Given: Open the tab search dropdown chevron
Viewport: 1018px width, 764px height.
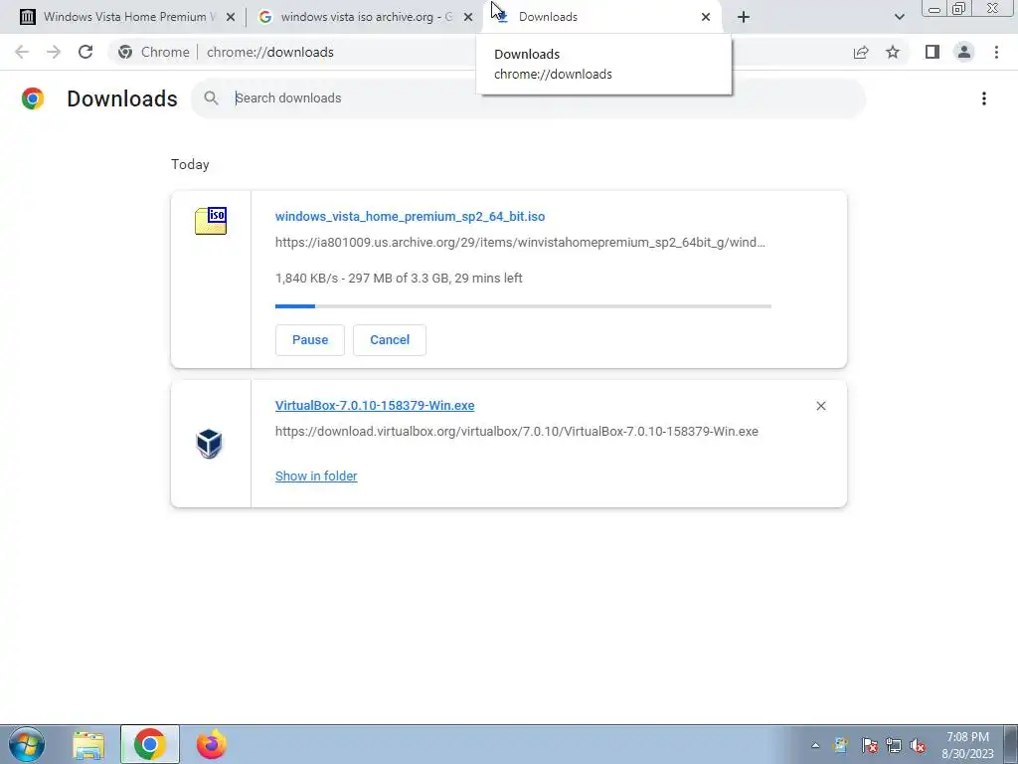Looking at the screenshot, I should [x=899, y=17].
